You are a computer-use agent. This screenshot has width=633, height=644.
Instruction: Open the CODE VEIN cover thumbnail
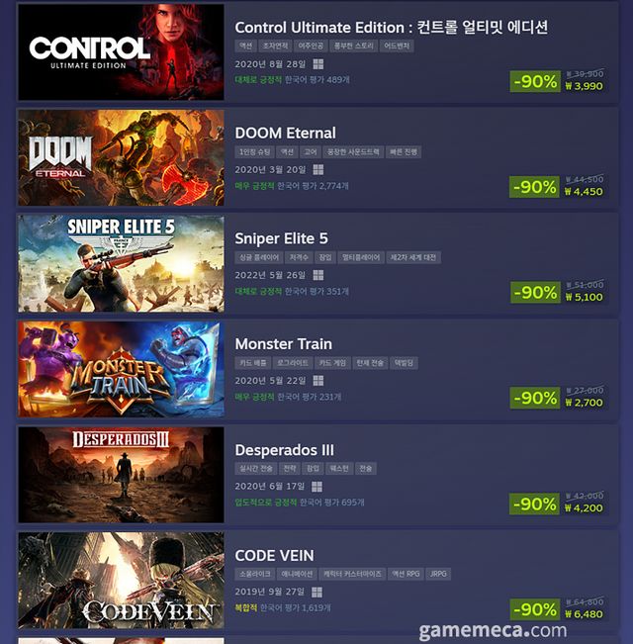[x=121, y=581]
